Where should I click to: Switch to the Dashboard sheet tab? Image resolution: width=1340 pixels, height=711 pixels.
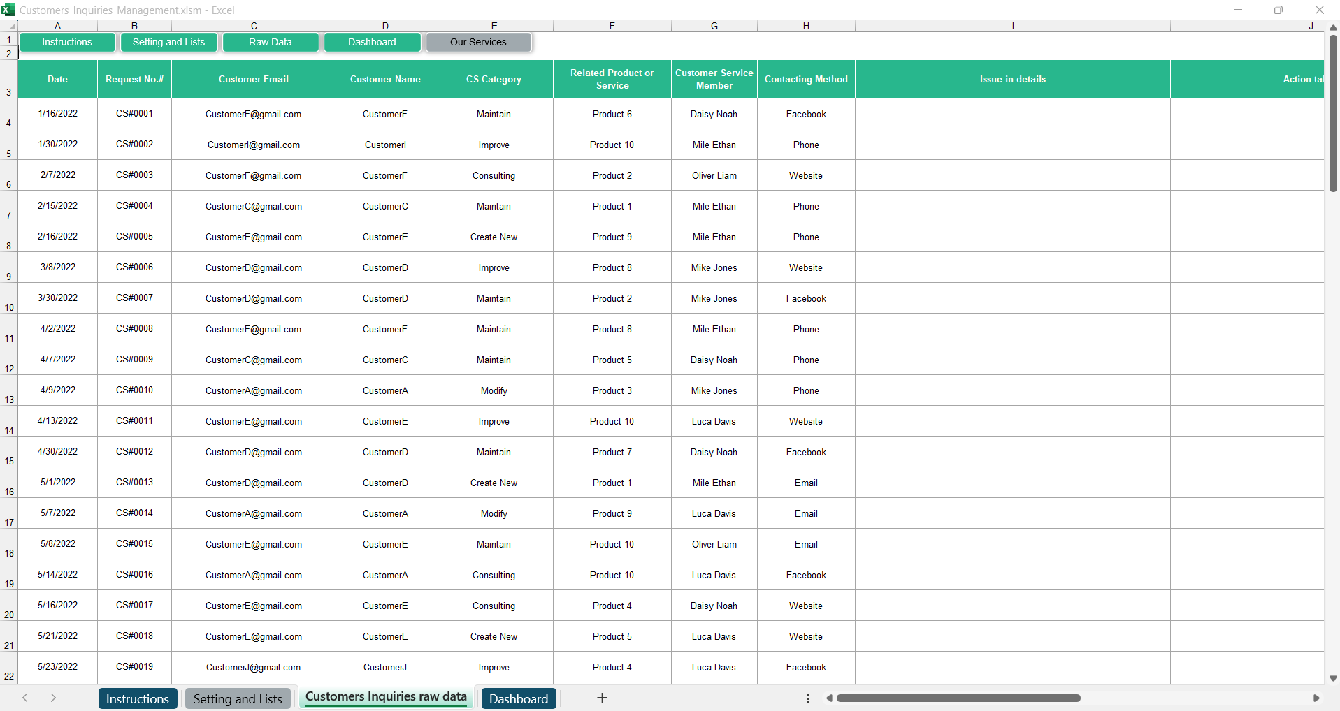coord(518,698)
